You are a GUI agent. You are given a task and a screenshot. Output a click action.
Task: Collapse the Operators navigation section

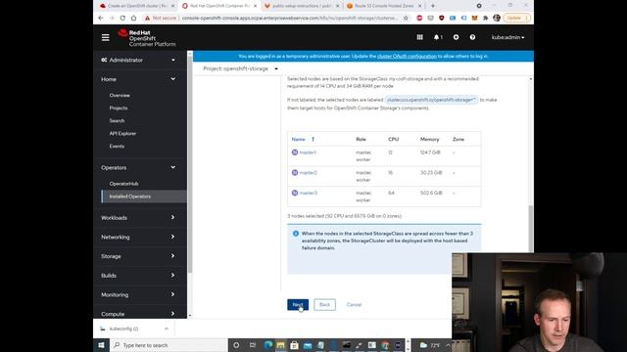coord(139,167)
